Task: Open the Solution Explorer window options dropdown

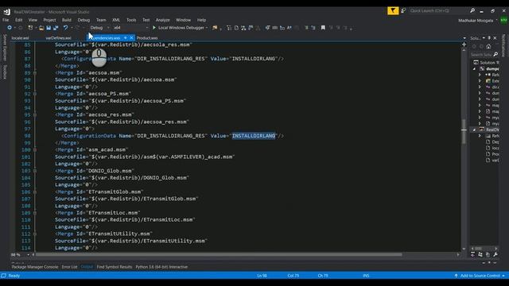Action: coord(484,38)
